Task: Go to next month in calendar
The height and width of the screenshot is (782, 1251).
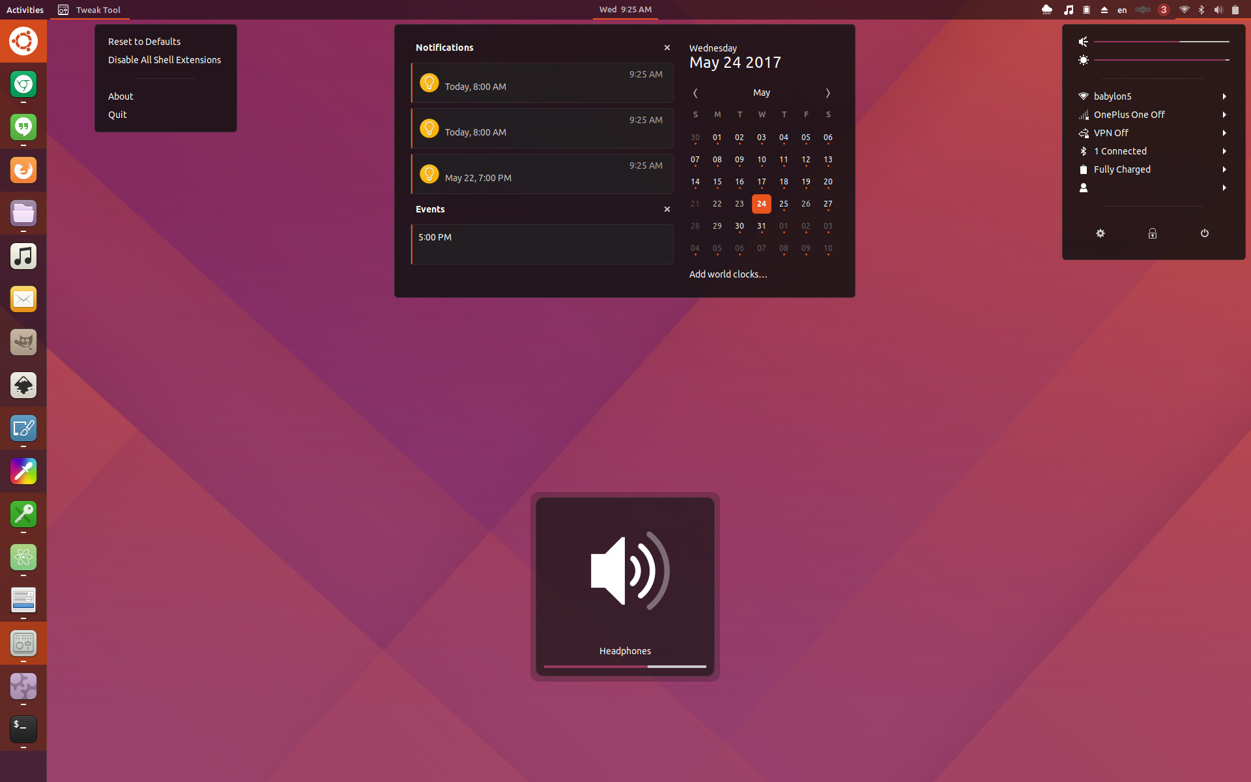Action: pos(827,93)
